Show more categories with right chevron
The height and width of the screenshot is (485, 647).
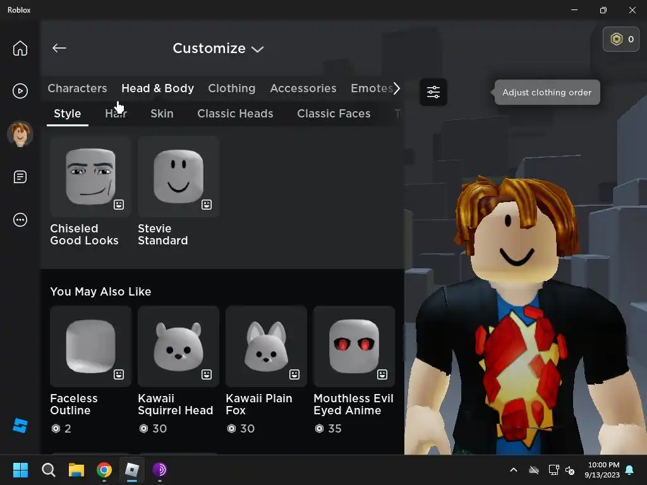click(x=397, y=88)
